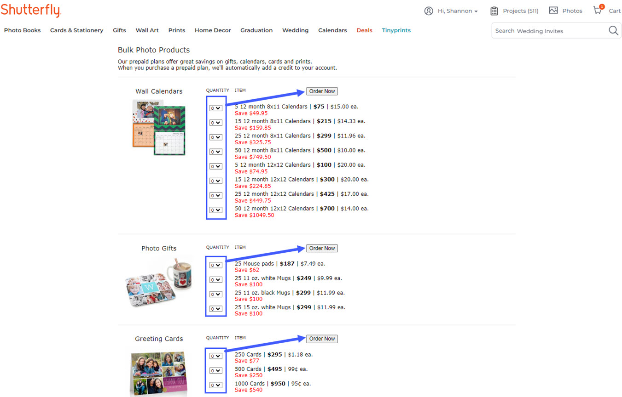
Task: Click Order Now for Photo Gifts
Action: [x=321, y=248]
